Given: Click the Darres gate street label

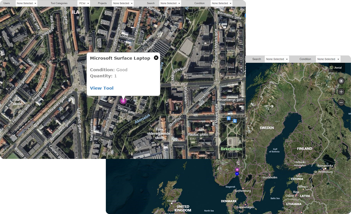Looking at the screenshot, I should (x=126, y=110).
